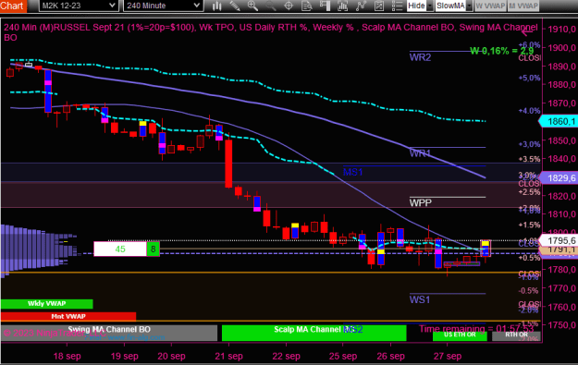
Task: Toggle the RTH OR button
Action: pyautogui.click(x=516, y=335)
